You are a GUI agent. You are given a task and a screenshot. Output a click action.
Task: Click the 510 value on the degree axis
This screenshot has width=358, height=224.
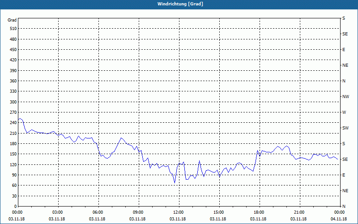[x=13, y=29]
